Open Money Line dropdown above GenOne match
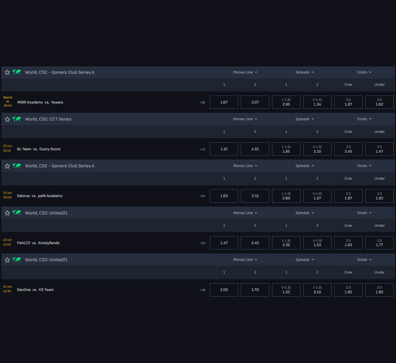The height and width of the screenshot is (363, 396). [x=245, y=259]
